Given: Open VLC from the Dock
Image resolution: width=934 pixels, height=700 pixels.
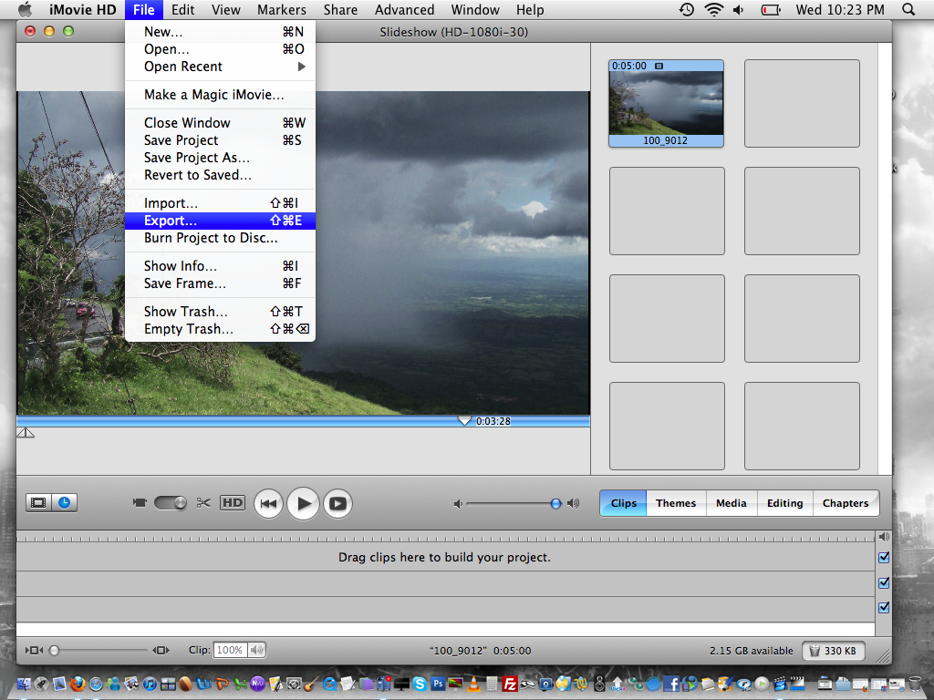Looking at the screenshot, I should coord(474,684).
